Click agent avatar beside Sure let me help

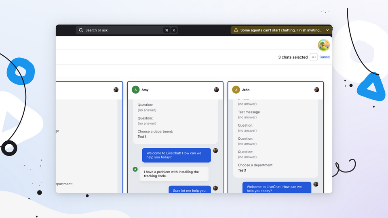click(x=215, y=188)
